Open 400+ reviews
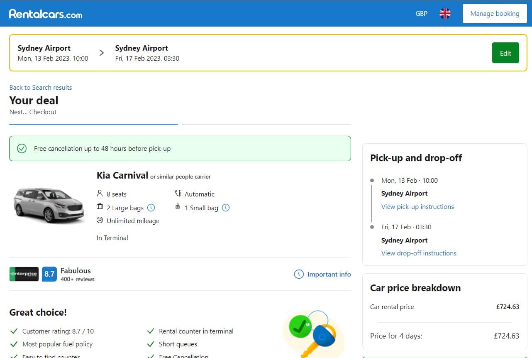 click(78, 280)
